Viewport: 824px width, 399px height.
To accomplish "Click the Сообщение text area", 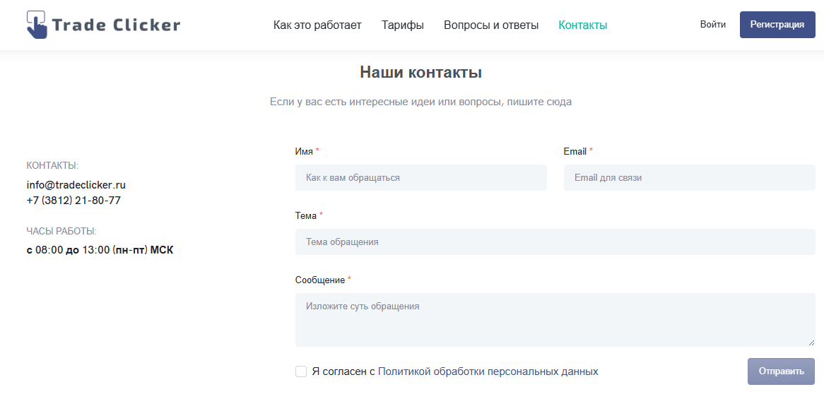I will (555, 320).
